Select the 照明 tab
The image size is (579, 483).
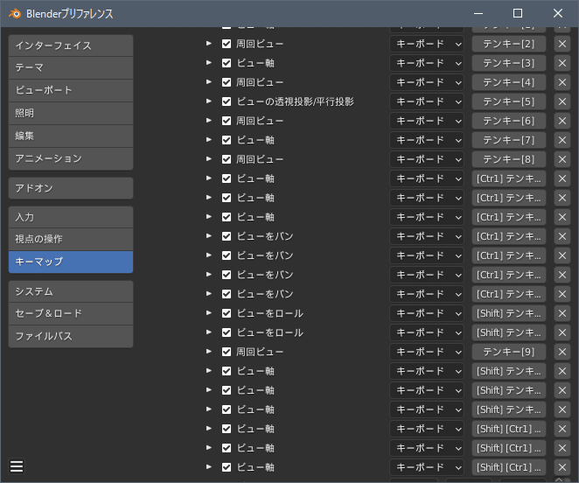(x=71, y=113)
